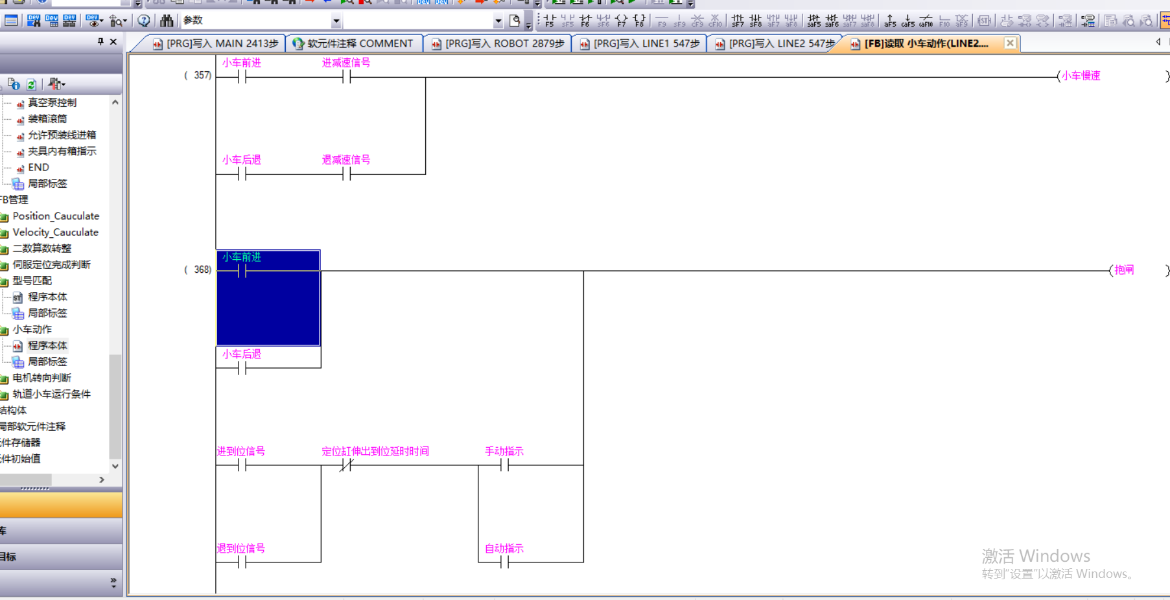Open 局部标签 under 小车动作

click(47, 362)
